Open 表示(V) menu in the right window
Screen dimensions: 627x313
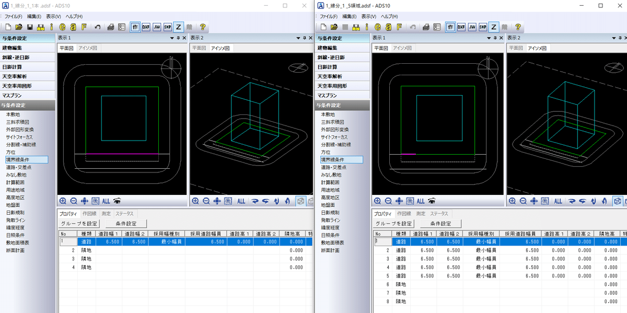click(x=370, y=17)
